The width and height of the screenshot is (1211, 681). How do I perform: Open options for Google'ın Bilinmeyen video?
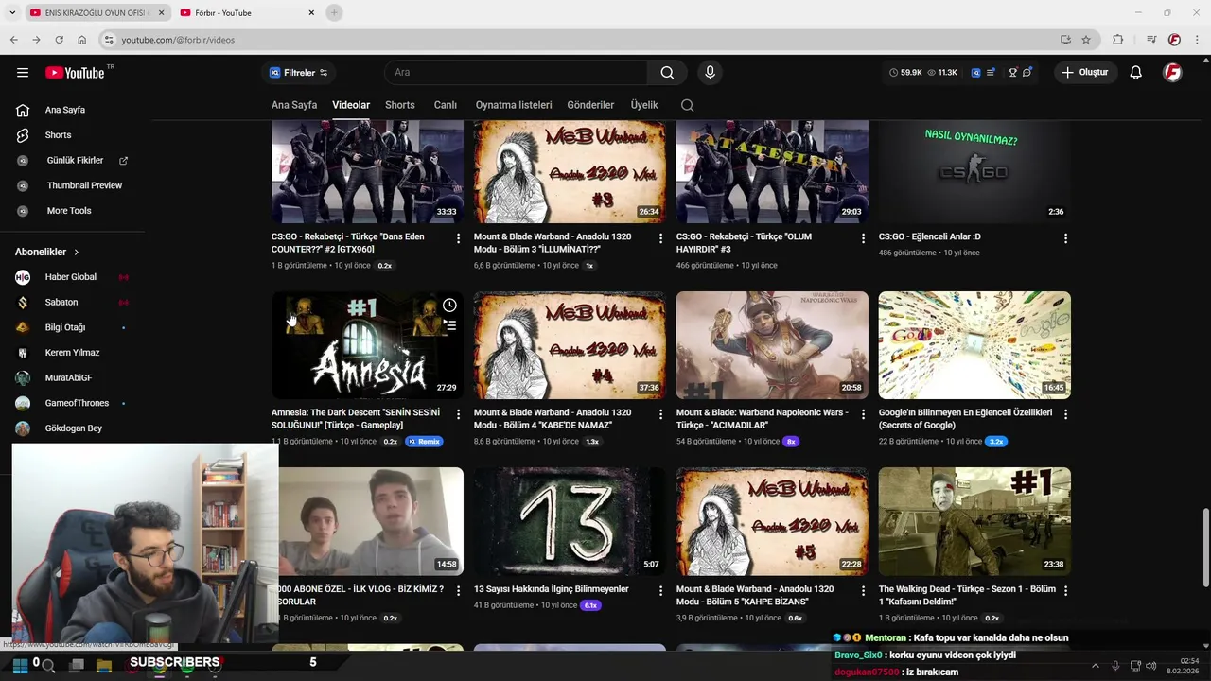(x=1065, y=414)
